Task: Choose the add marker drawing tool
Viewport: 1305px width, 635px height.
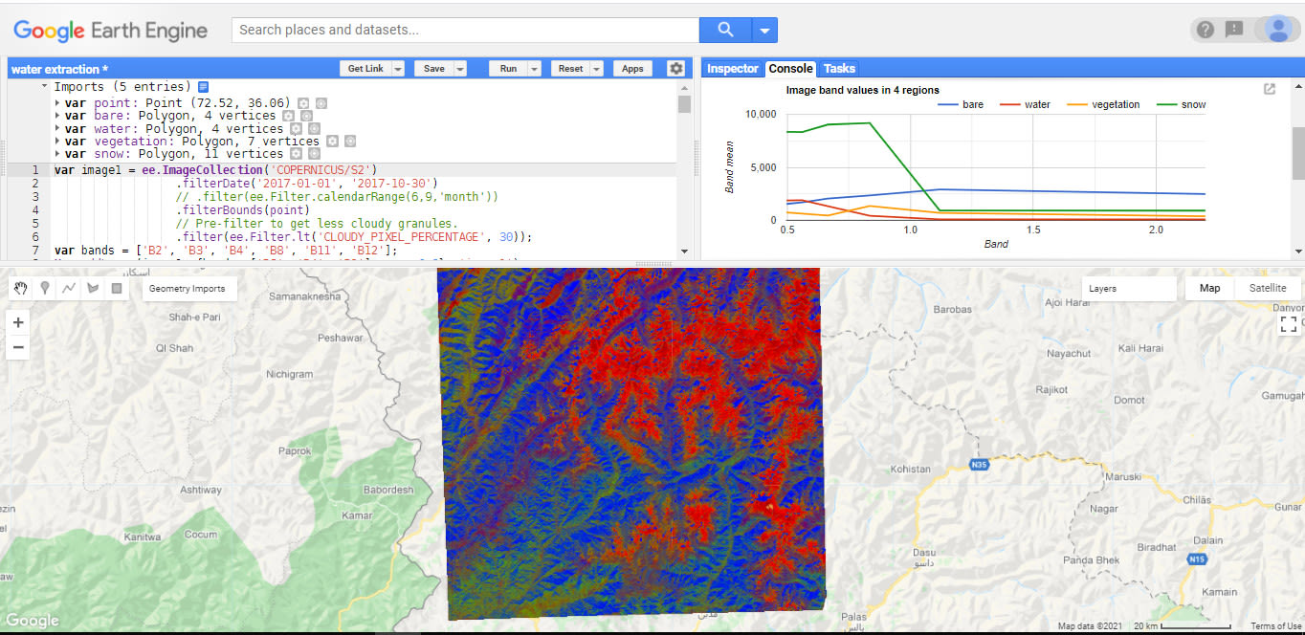Action: click(x=45, y=289)
